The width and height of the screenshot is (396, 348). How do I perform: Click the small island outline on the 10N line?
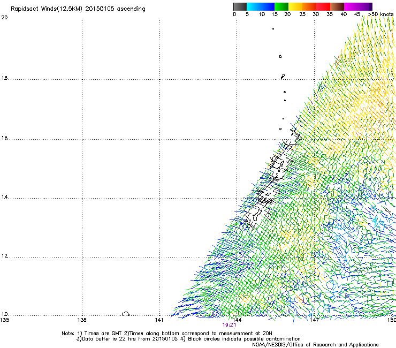(126, 314)
